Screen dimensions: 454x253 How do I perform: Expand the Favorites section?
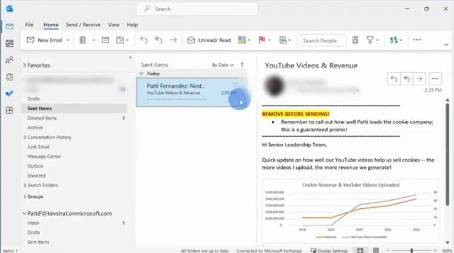tap(25, 65)
